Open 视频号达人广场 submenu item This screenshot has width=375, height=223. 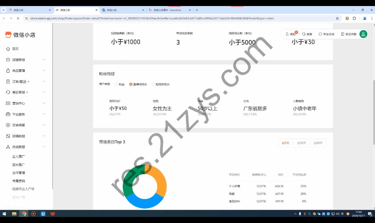point(23,189)
